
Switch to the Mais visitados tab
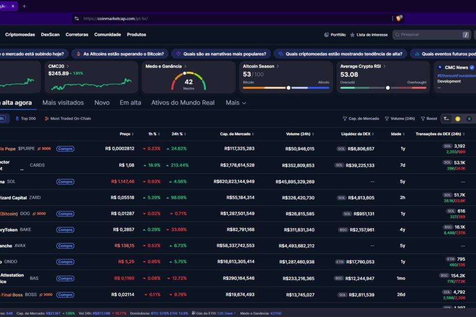62,102
